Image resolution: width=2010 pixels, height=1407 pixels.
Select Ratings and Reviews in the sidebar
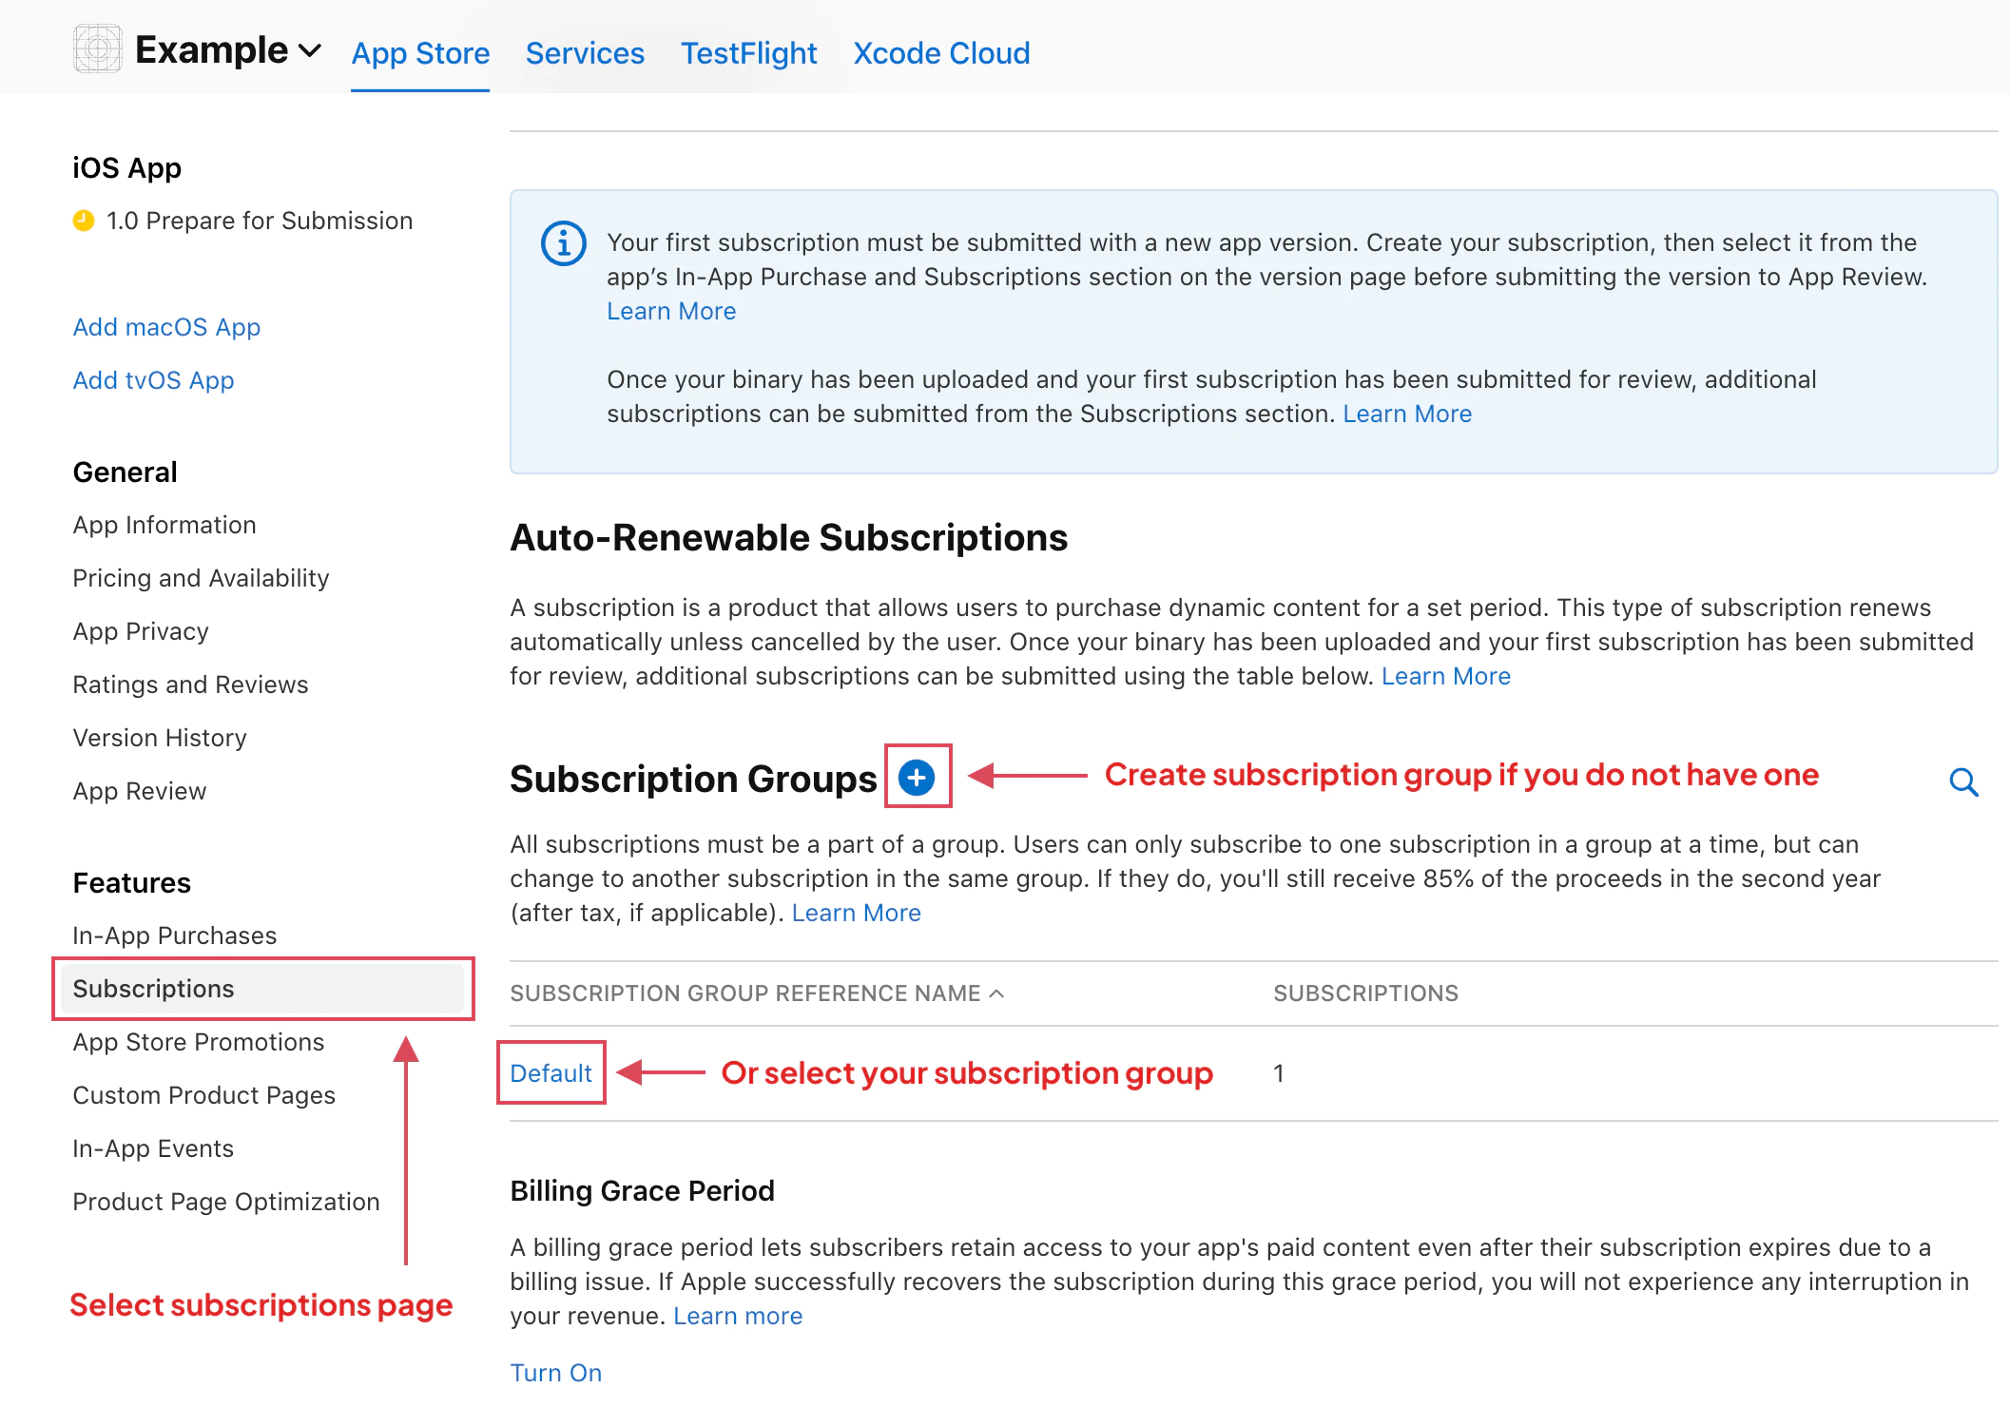[x=189, y=684]
